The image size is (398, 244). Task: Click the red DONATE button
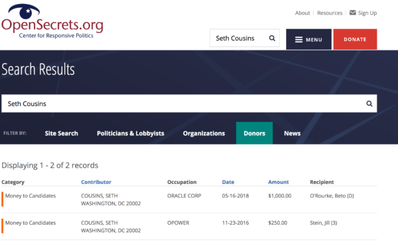355,39
